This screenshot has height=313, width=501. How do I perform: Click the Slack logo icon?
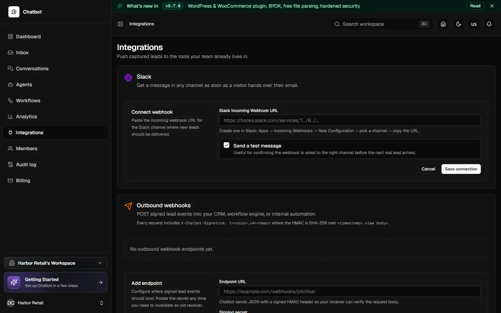click(128, 77)
